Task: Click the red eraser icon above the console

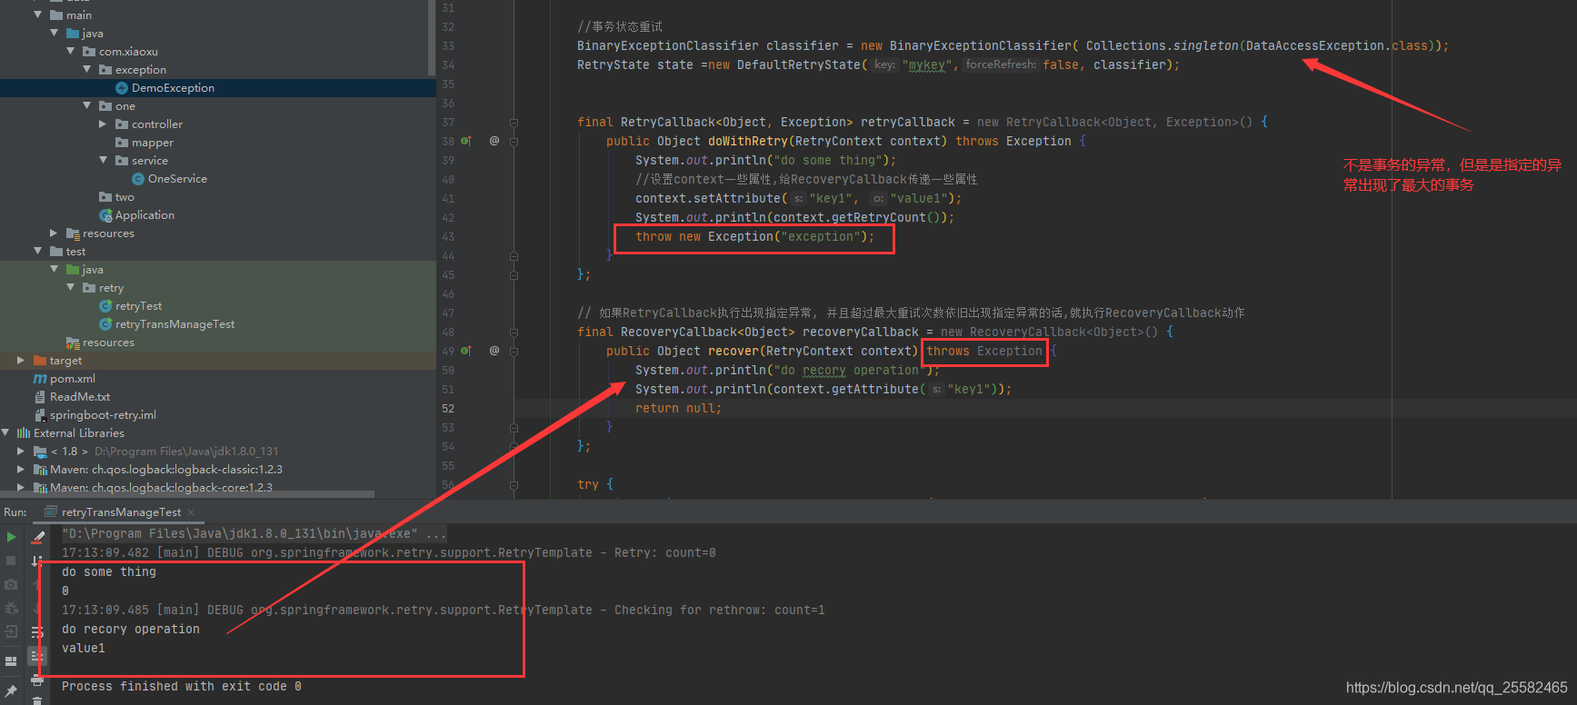Action: [x=37, y=537]
